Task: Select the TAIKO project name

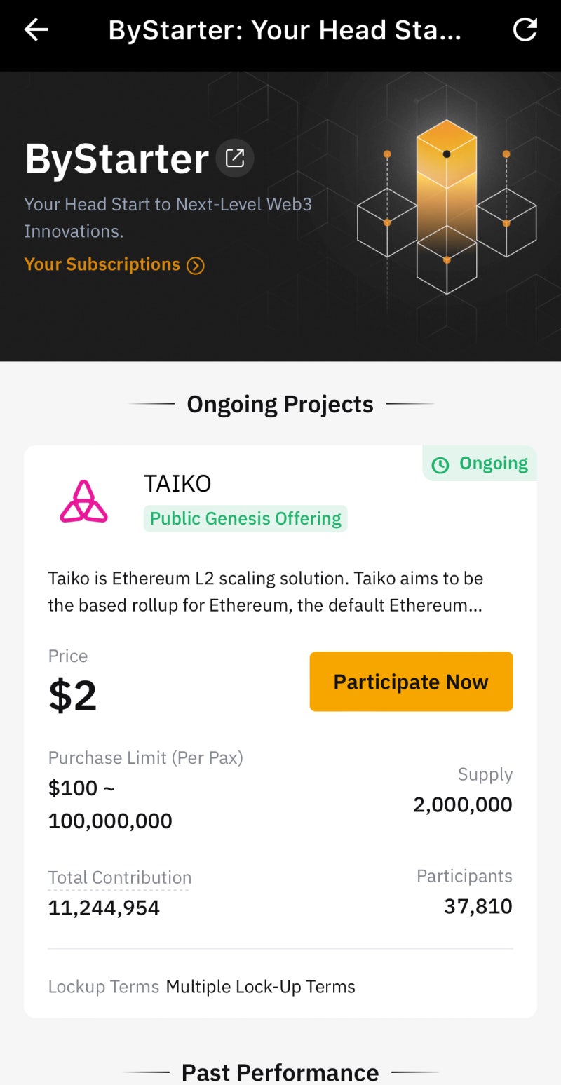Action: [177, 484]
